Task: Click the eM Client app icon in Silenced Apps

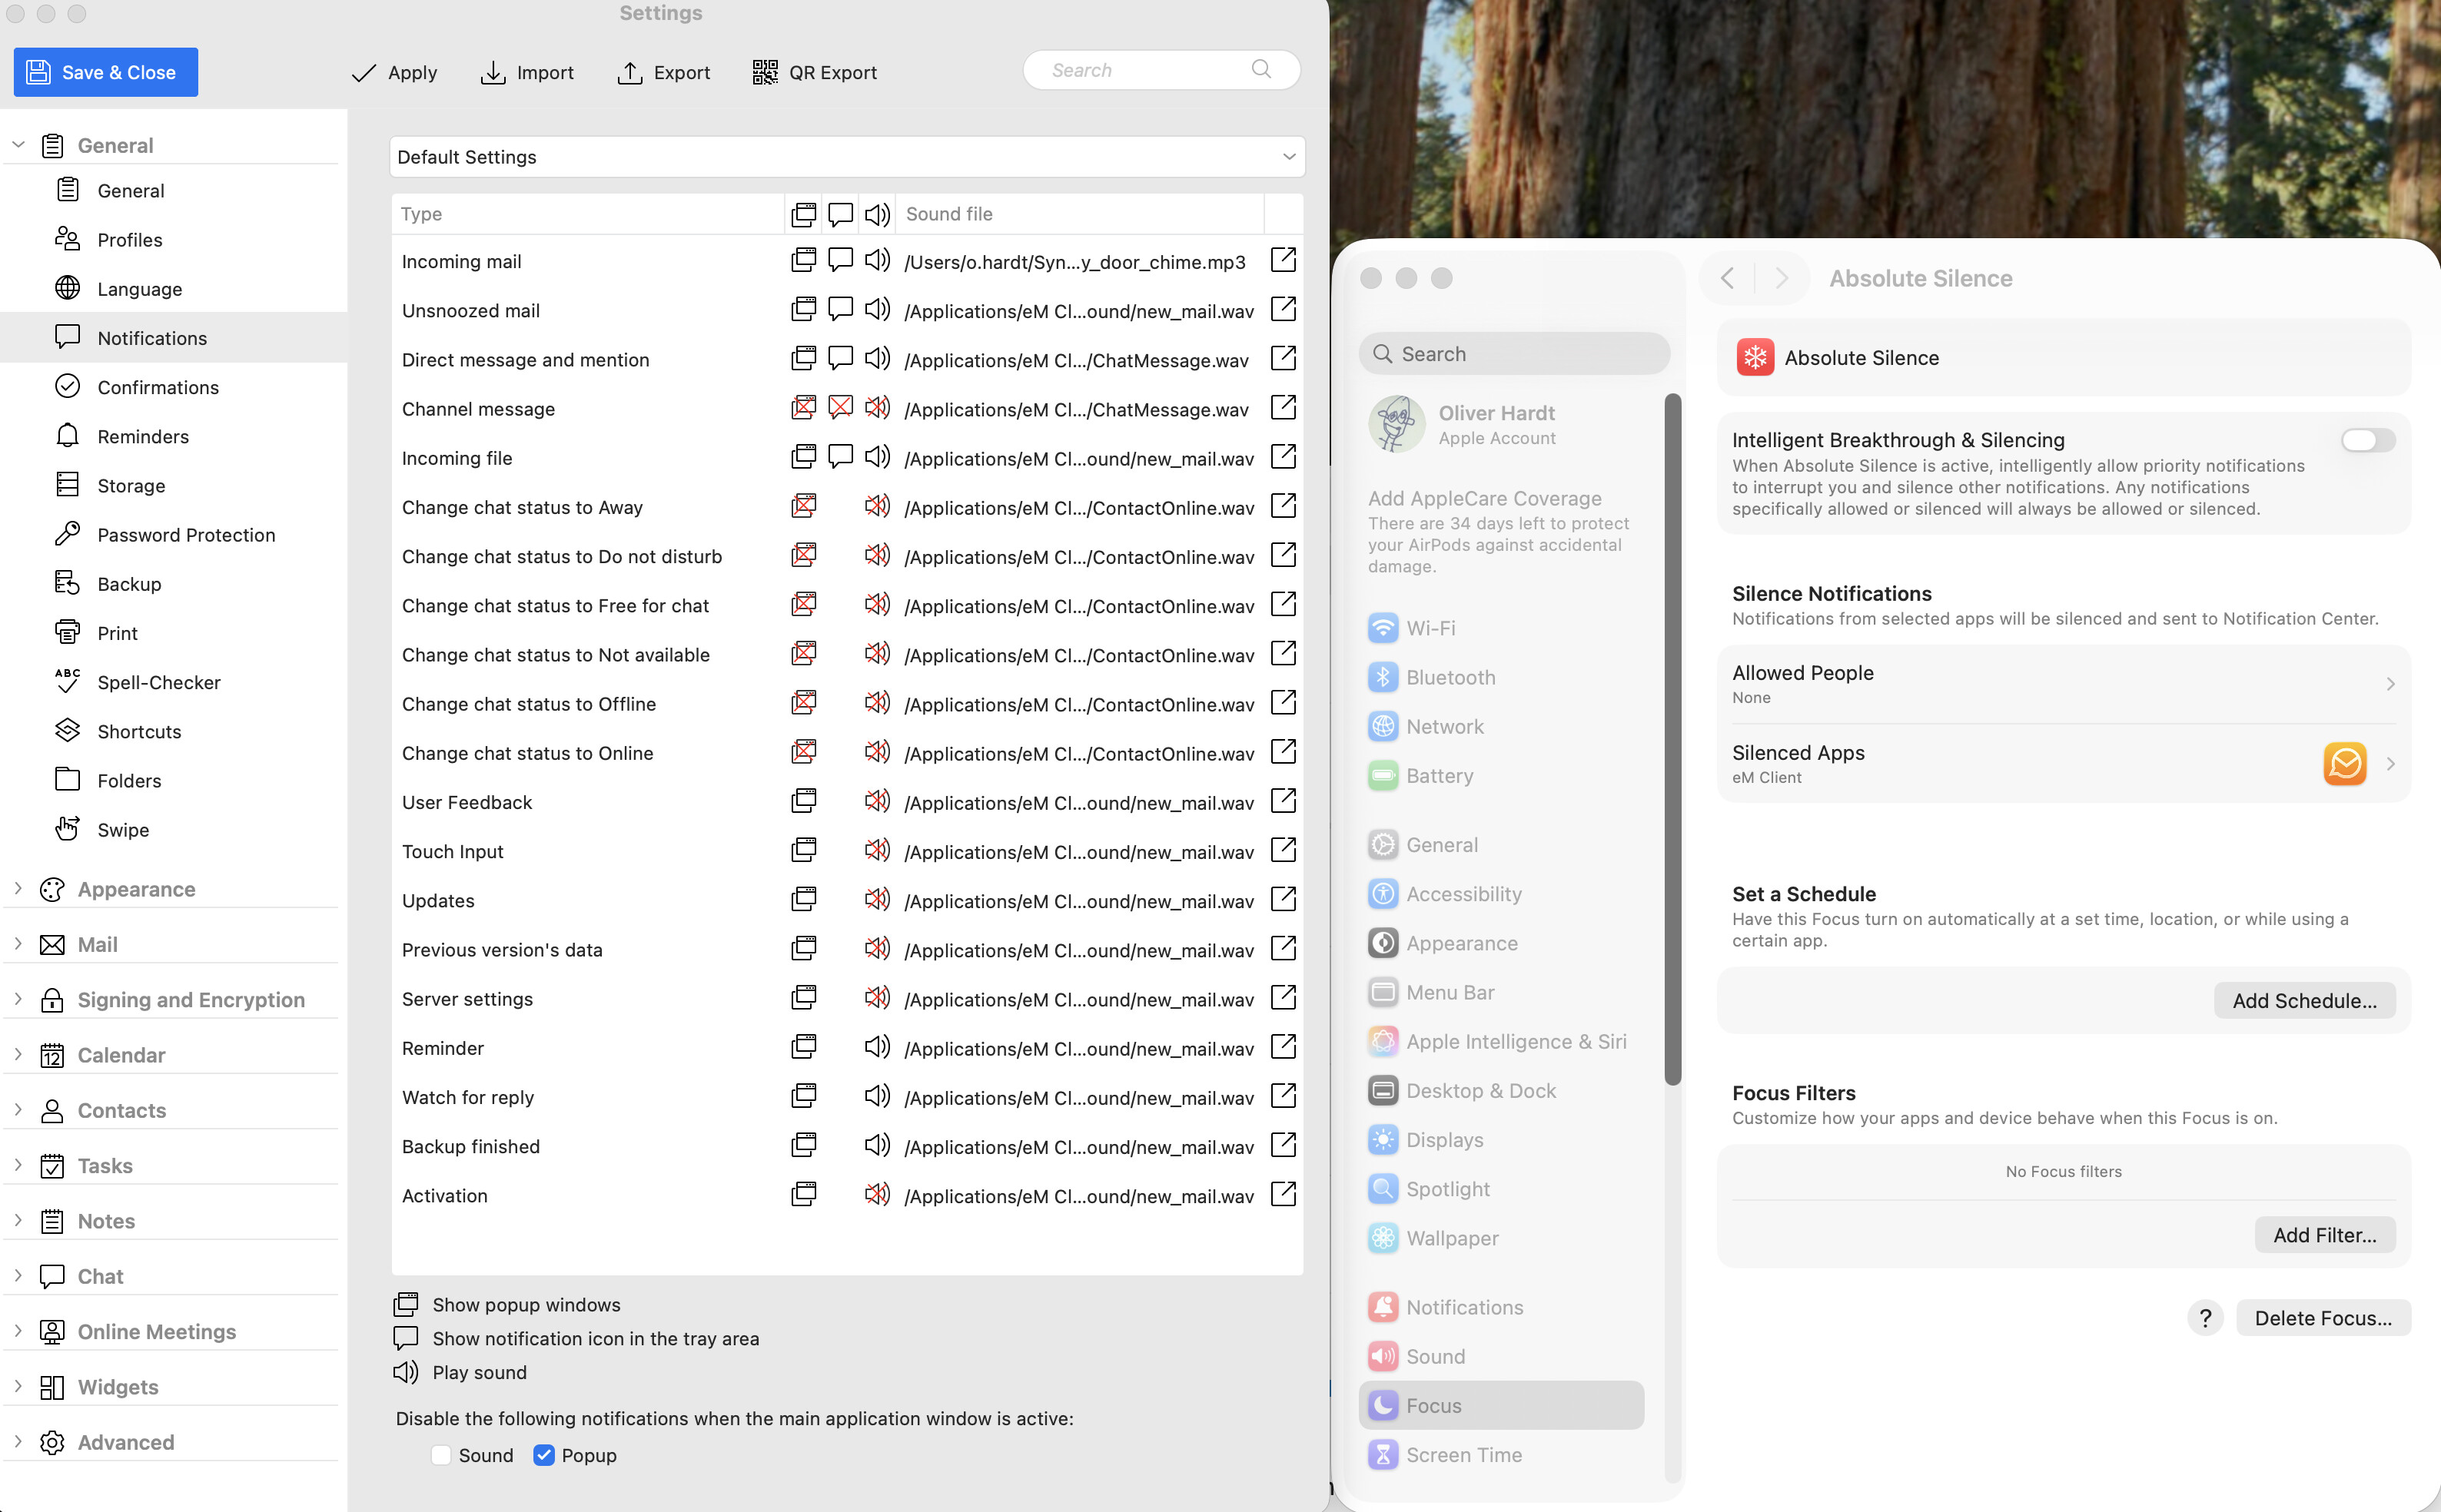Action: (2344, 764)
